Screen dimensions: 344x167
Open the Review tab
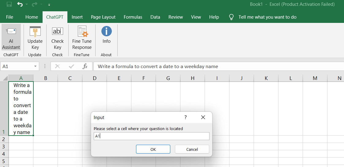tap(176, 17)
